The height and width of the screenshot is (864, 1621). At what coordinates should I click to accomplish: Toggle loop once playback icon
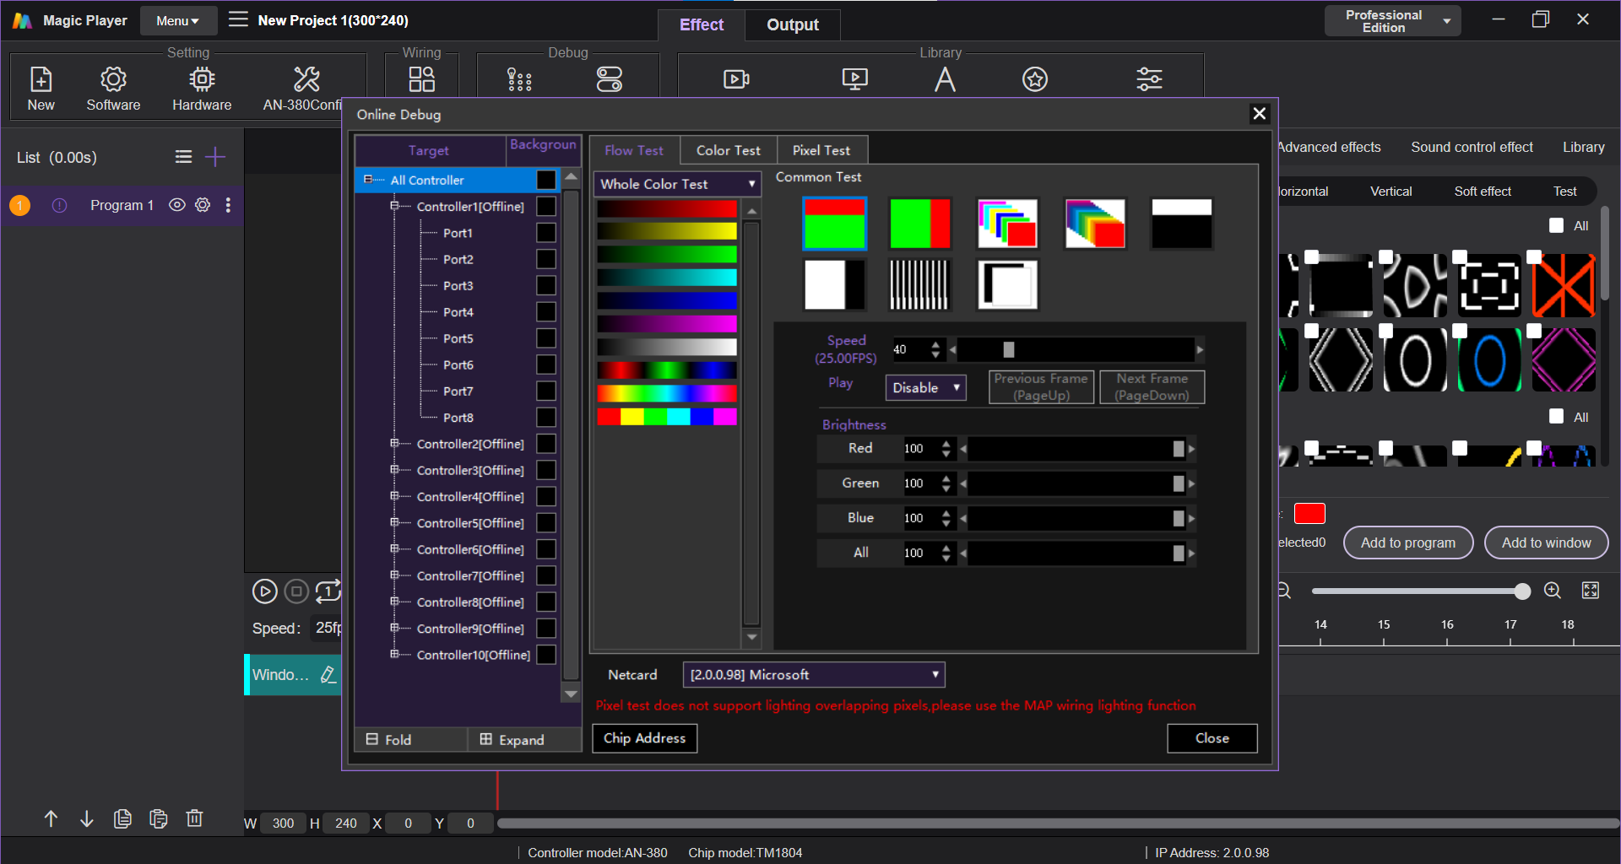(x=328, y=591)
